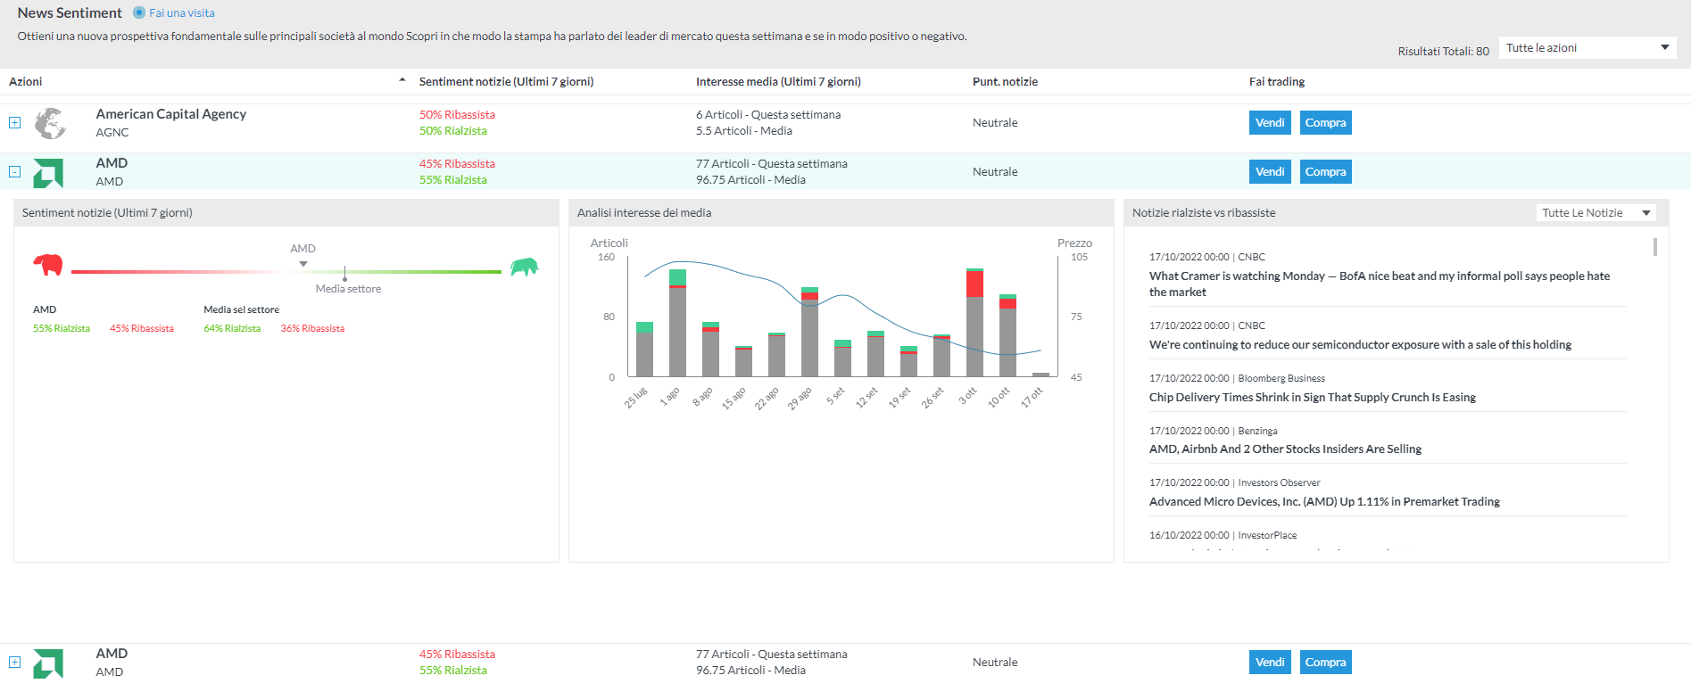1691x692 pixels.
Task: Click the 3 ott bar in chart
Action: coord(974,322)
